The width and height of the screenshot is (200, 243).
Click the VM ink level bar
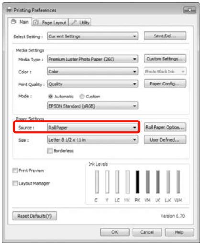coord(148,182)
